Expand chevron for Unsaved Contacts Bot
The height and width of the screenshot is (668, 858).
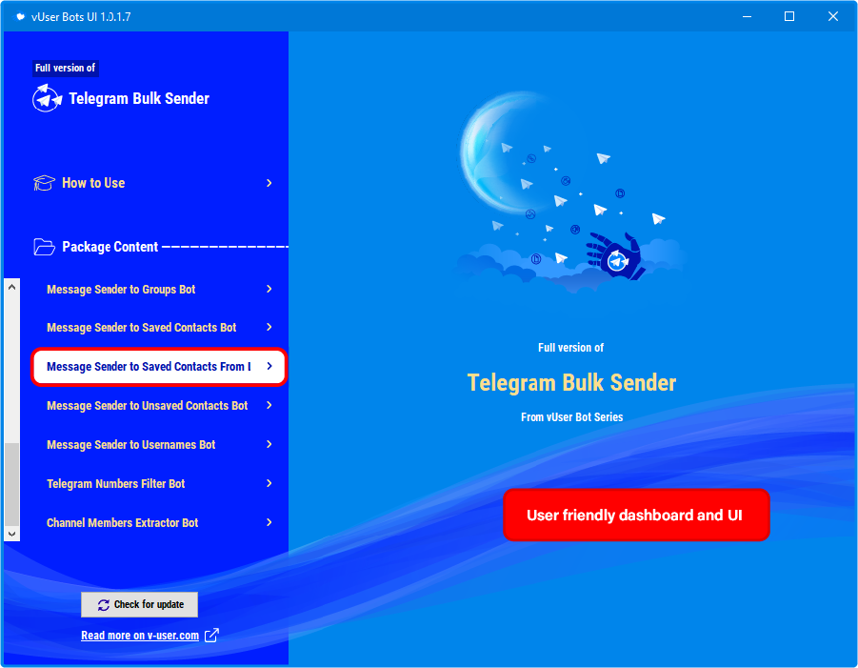click(269, 405)
